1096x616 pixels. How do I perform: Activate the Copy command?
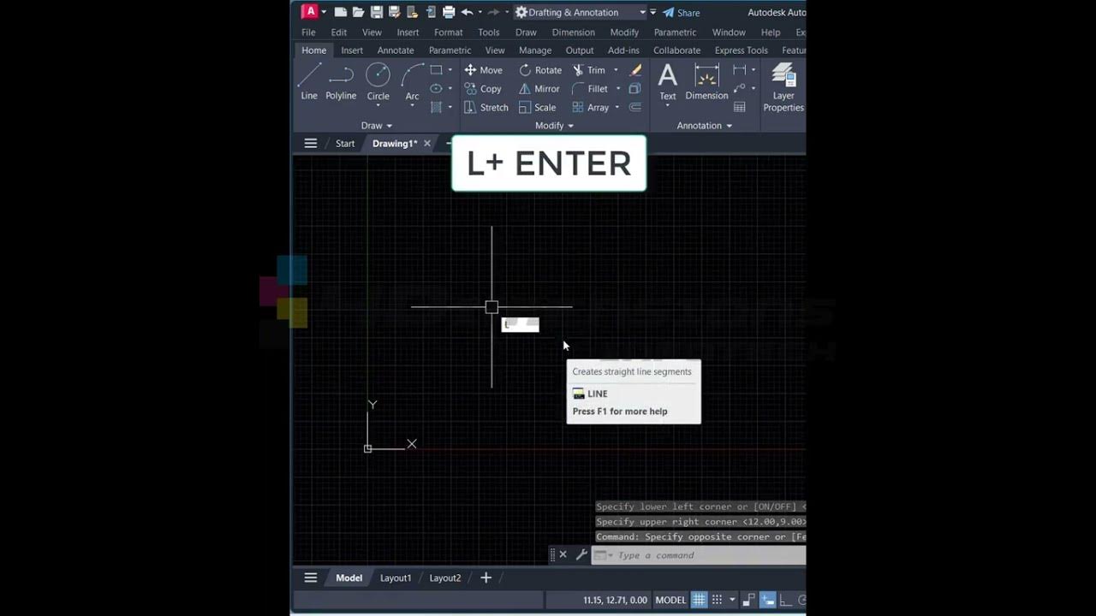pos(483,89)
